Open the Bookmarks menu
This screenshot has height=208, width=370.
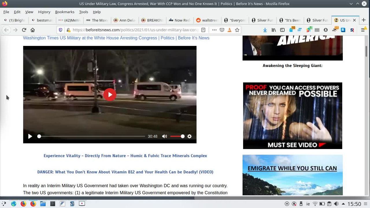pyautogui.click(x=64, y=12)
